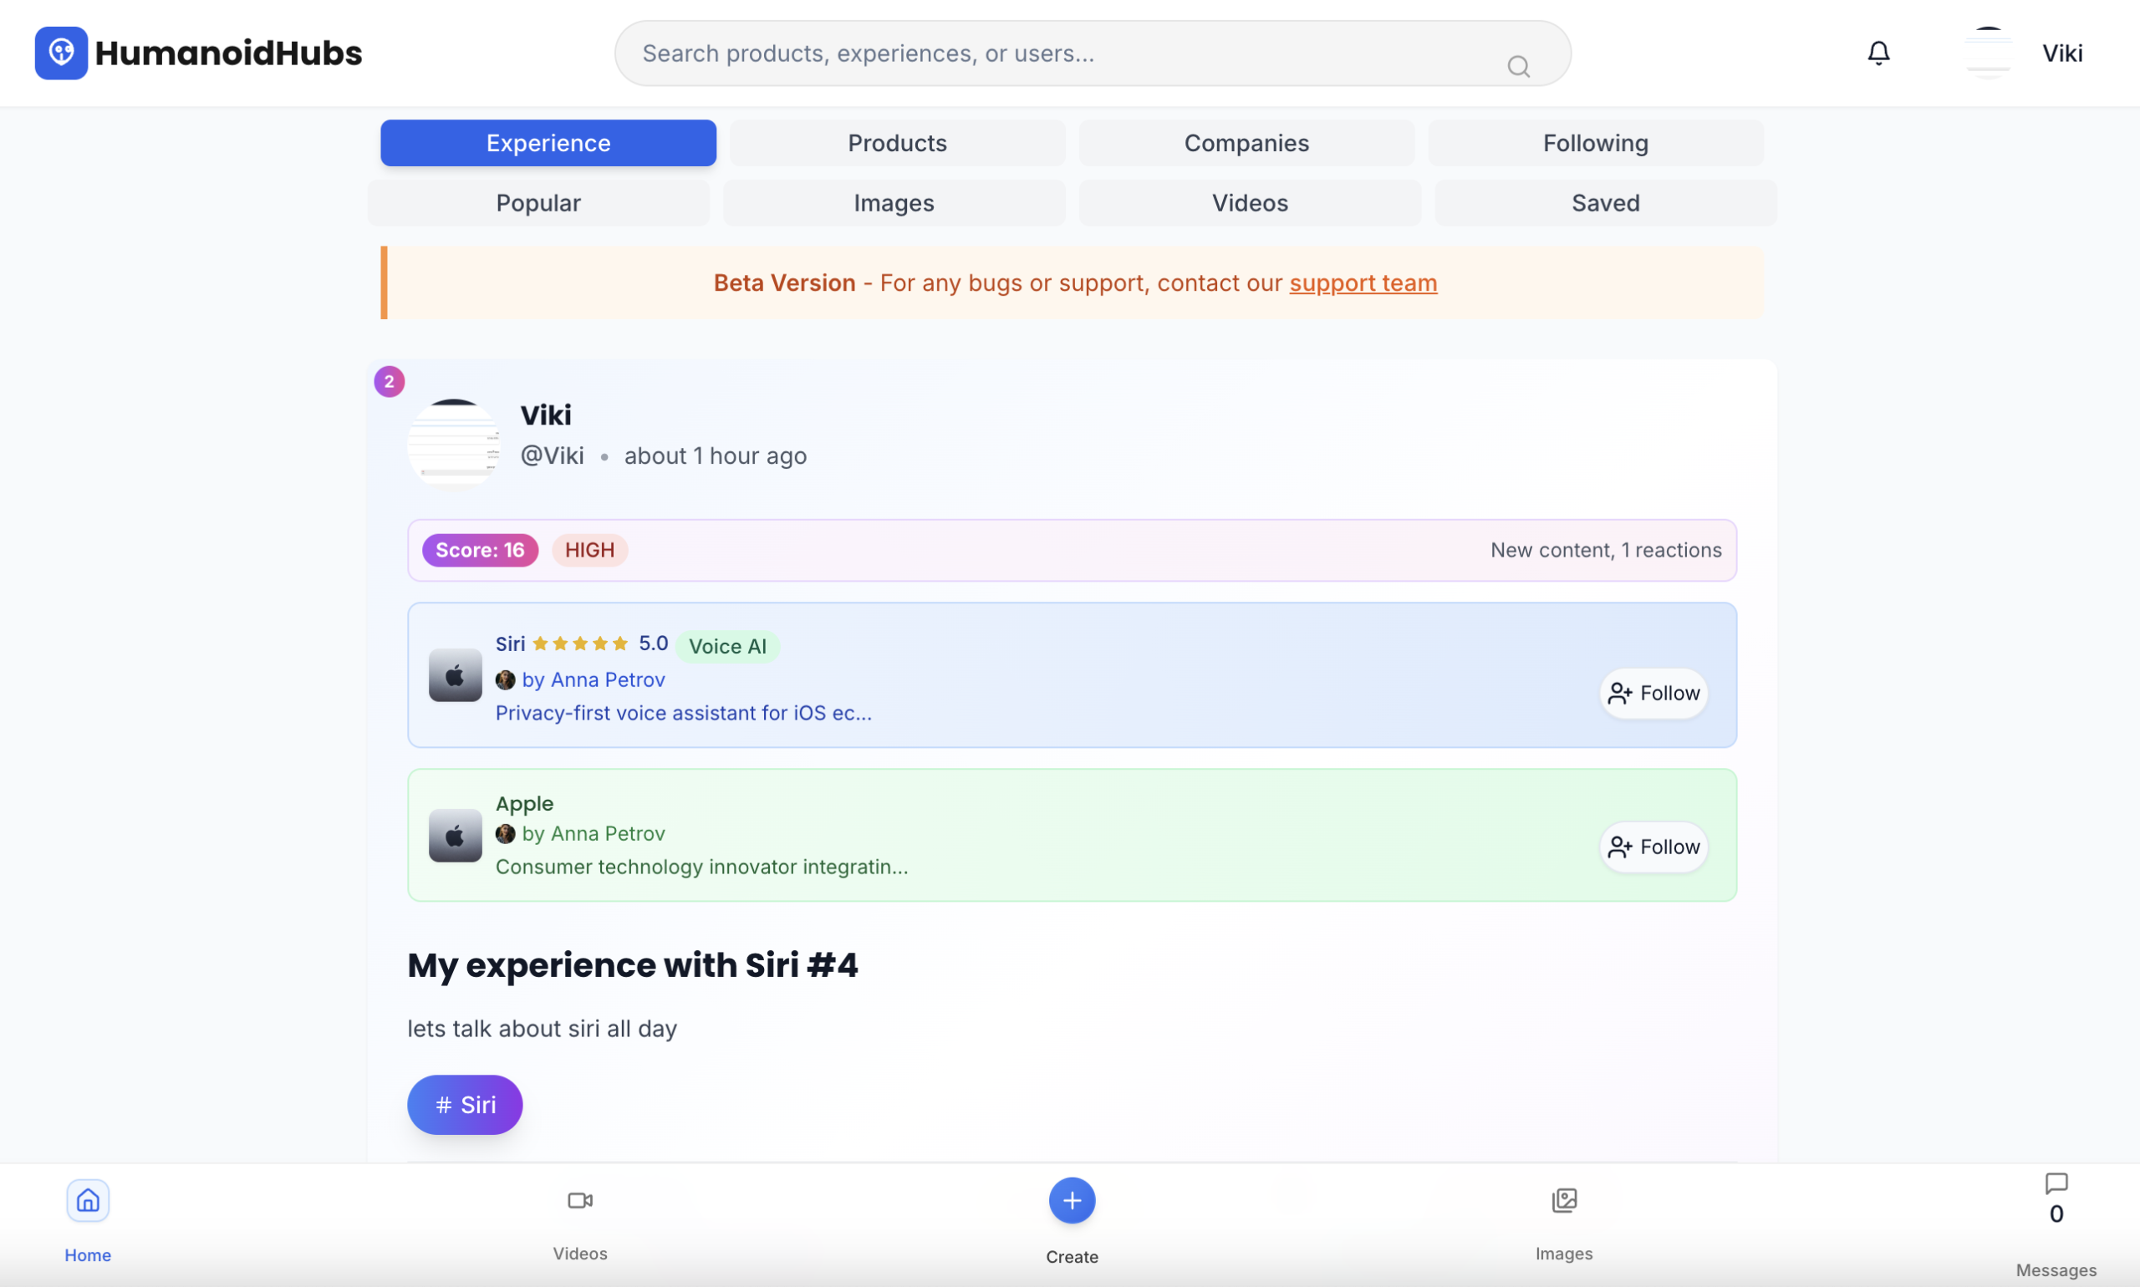Image resolution: width=2140 pixels, height=1287 pixels.
Task: Open Anna Petrov link on Siri card
Action: [x=594, y=680]
